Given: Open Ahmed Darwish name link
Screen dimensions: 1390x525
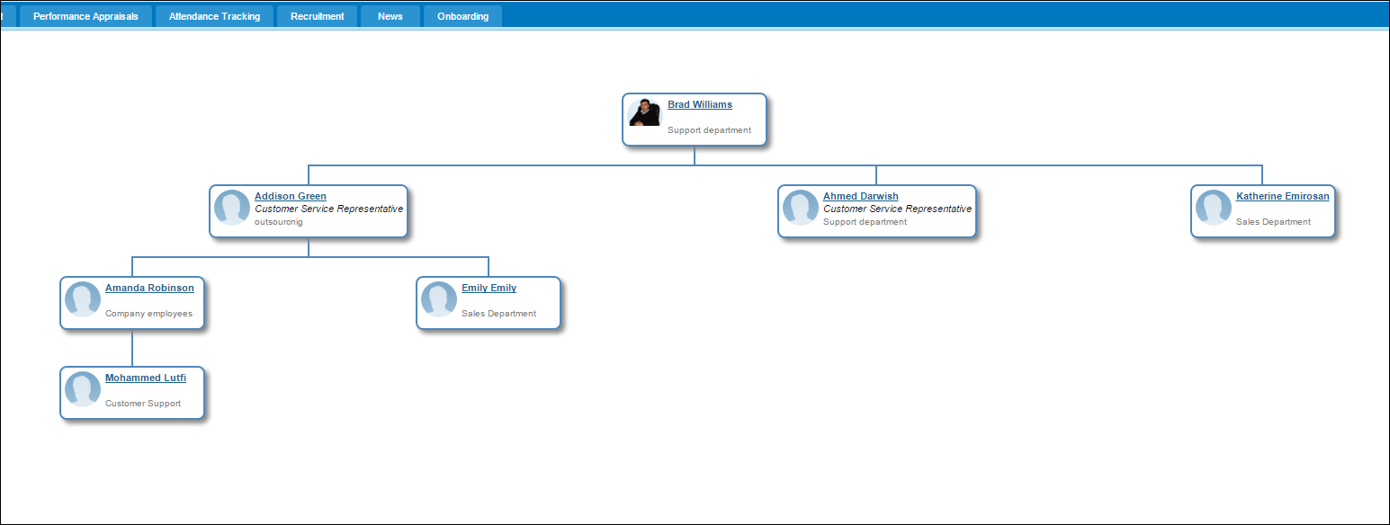Looking at the screenshot, I should tap(860, 196).
